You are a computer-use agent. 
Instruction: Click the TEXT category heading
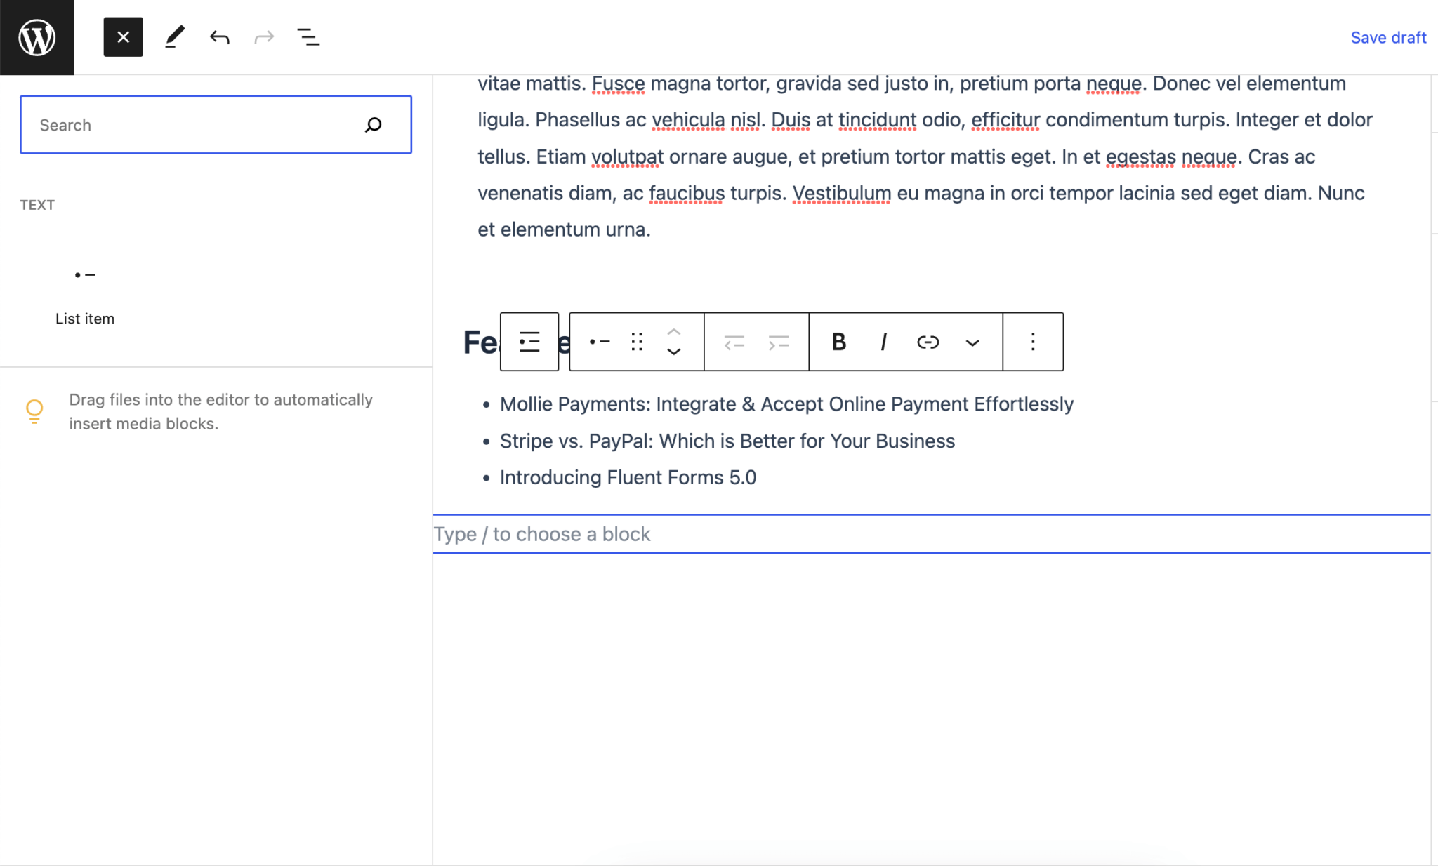click(37, 205)
